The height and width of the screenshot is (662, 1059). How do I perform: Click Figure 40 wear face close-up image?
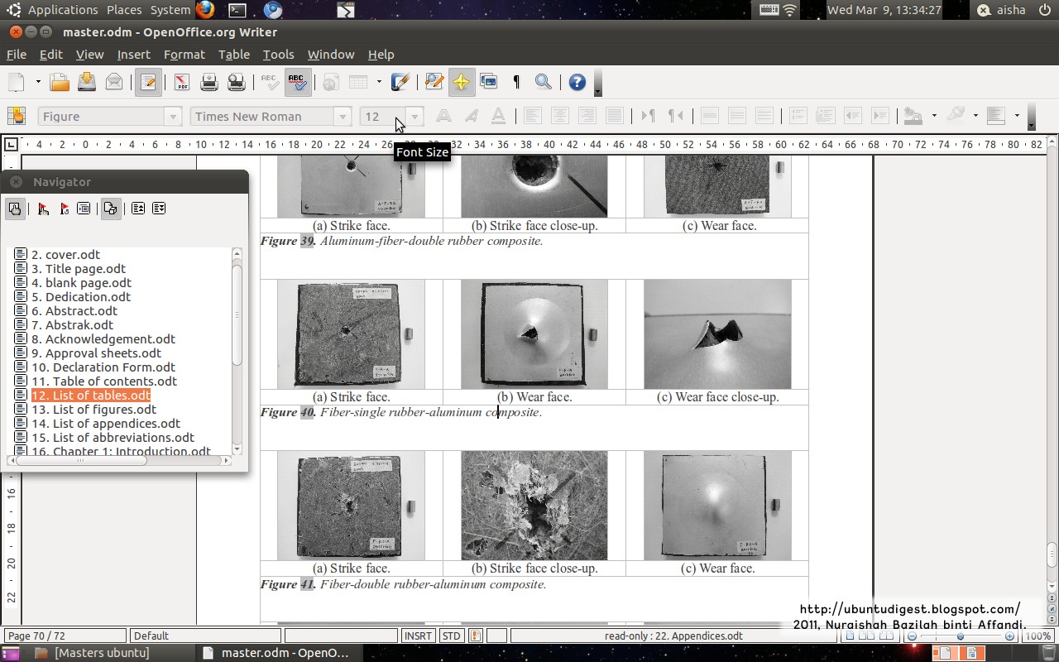pos(717,334)
